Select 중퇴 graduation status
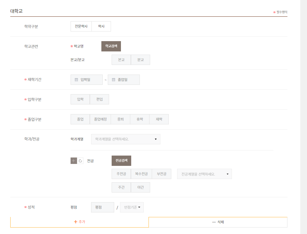The width and height of the screenshot is (307, 234). coord(120,119)
